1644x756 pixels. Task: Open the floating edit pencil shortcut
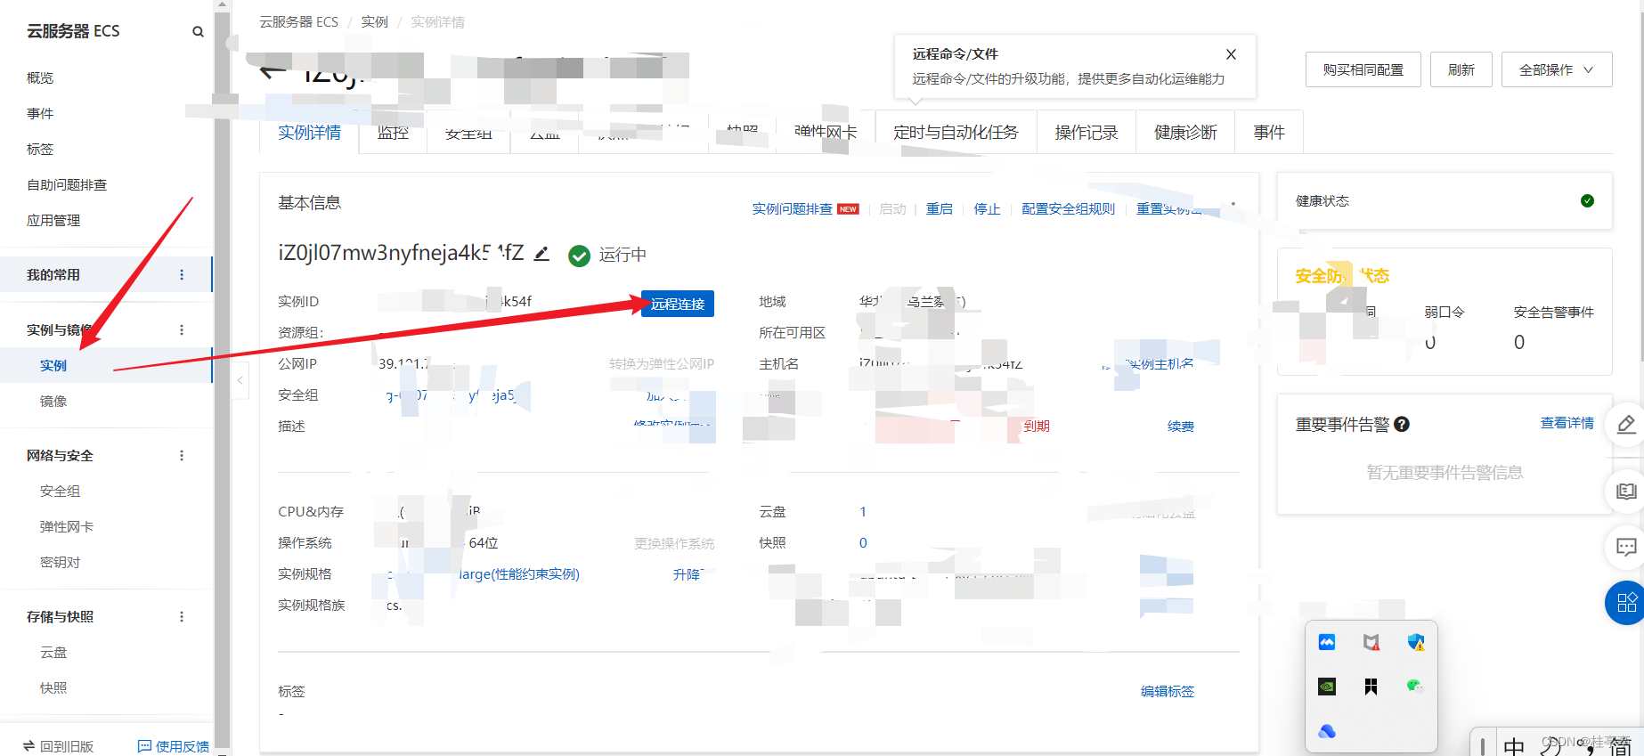click(x=1626, y=425)
